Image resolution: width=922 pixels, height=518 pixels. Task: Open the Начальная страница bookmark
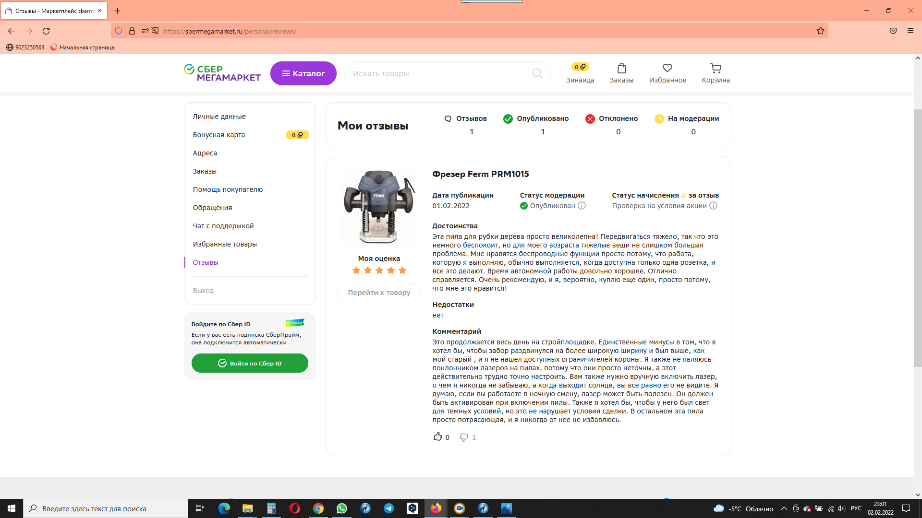coord(82,47)
